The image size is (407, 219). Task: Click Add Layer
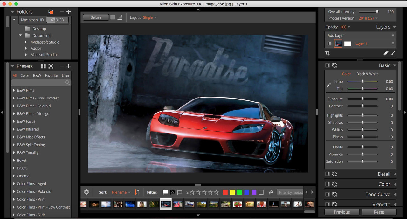[x=336, y=35]
